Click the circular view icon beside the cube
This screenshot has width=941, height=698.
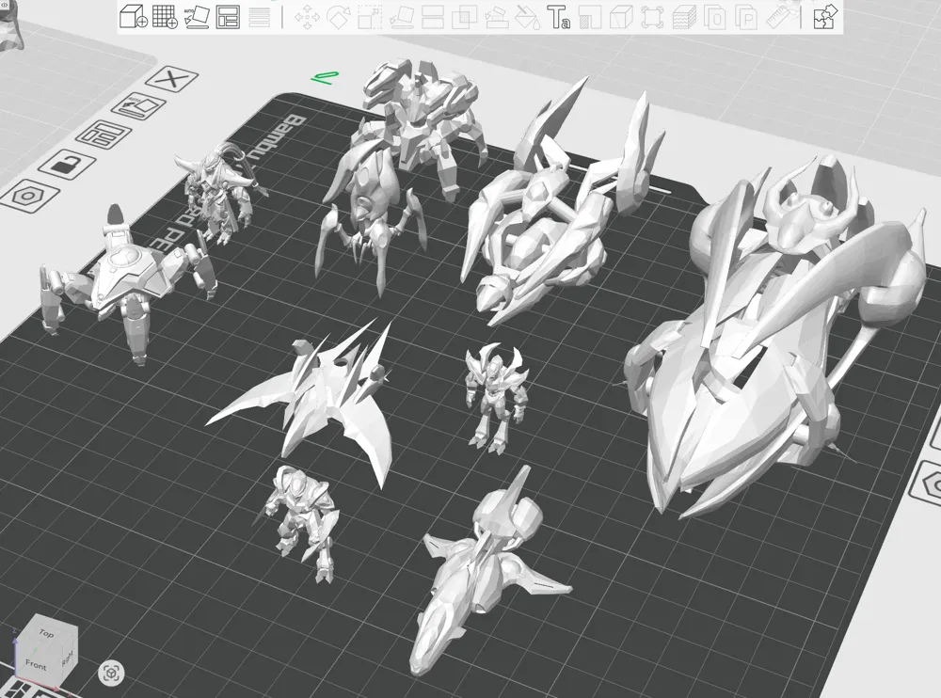click(x=111, y=673)
